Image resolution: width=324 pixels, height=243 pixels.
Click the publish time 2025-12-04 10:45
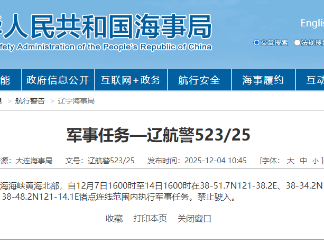(x=216, y=161)
